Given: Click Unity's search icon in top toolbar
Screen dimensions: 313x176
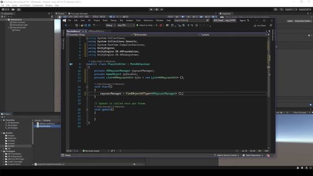Looking at the screenshot, I should point(281,10).
